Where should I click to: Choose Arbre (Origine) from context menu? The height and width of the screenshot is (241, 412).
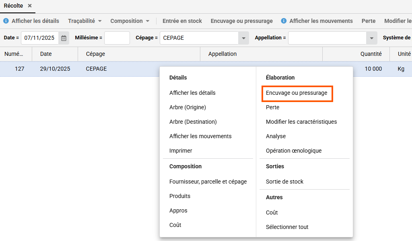click(187, 107)
